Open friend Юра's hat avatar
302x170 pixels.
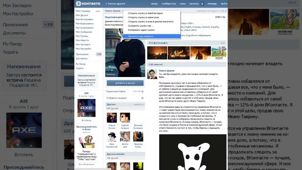pos(112,136)
